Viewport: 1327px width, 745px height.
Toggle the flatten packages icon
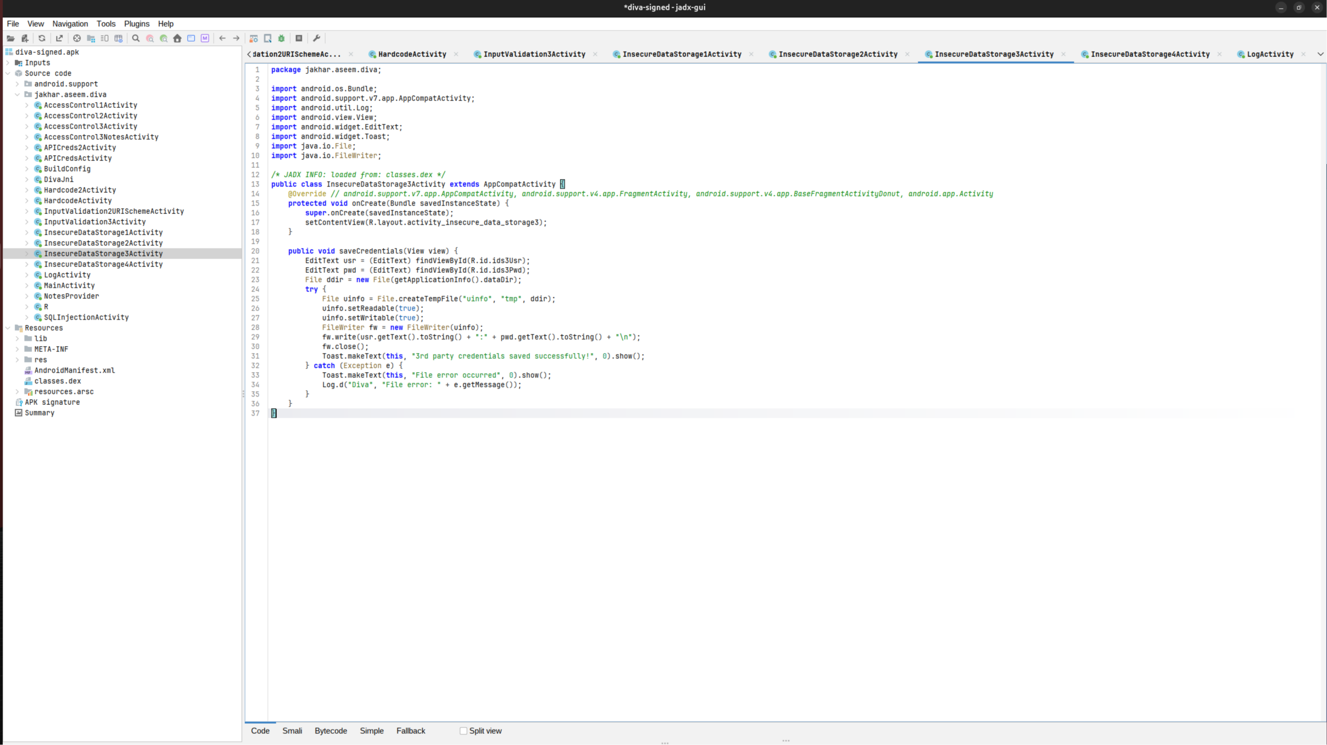(91, 38)
